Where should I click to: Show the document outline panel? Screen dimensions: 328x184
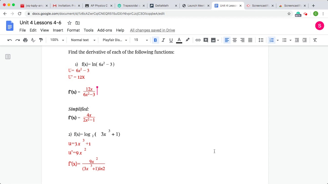8,57
